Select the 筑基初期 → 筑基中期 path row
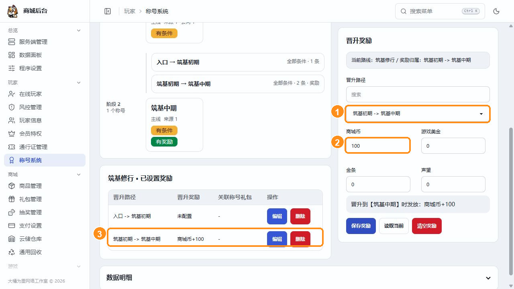 tap(237, 84)
